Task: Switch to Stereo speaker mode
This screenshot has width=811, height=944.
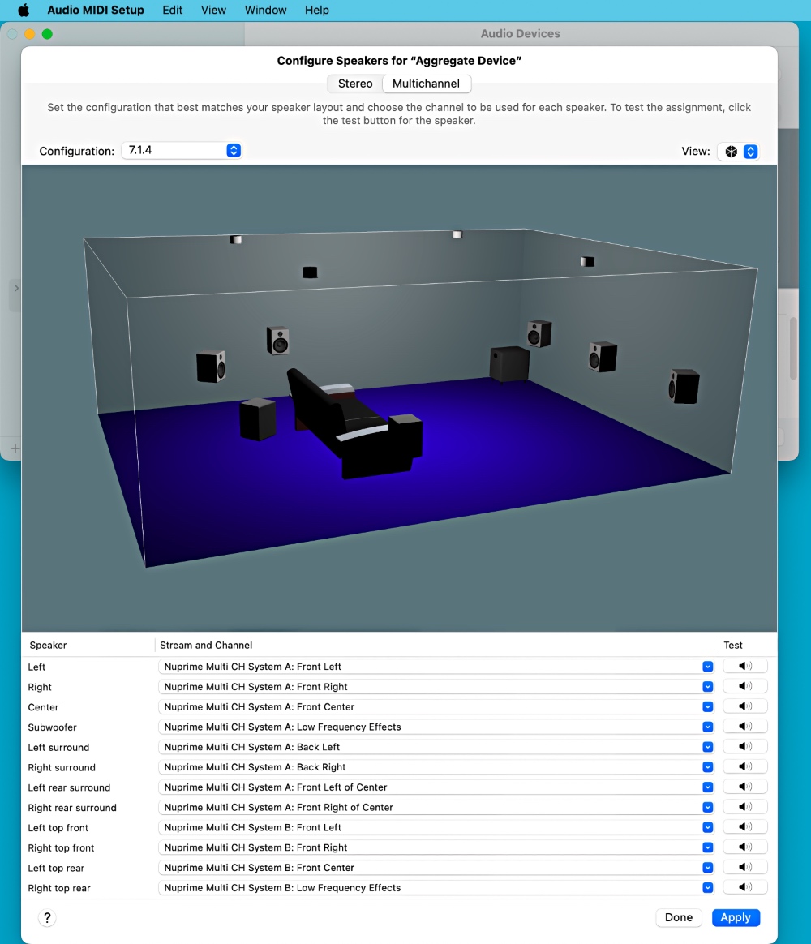Action: point(355,84)
